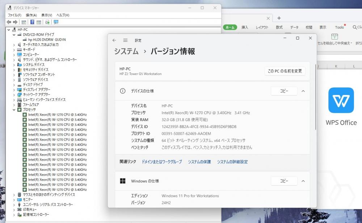This screenshot has width=362, height=223.
Task: Select the hp HLDS DVDRW GUD1N device
Action: click(x=47, y=40)
